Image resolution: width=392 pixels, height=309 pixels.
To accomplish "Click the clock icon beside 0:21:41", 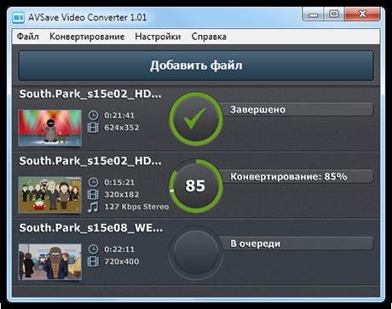I will point(93,115).
